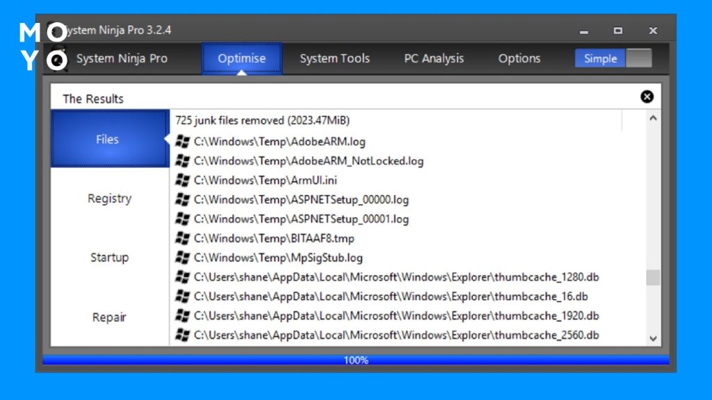
Task: Click Windows icon beside ASPNETSetup_00000.log entry
Action: [x=182, y=200]
